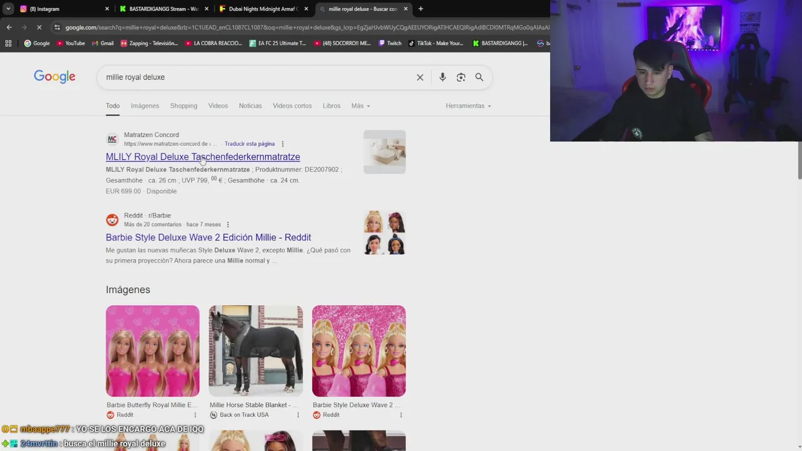Select the Shopping results tab
Screen dimensions: 802x451
tap(184, 106)
